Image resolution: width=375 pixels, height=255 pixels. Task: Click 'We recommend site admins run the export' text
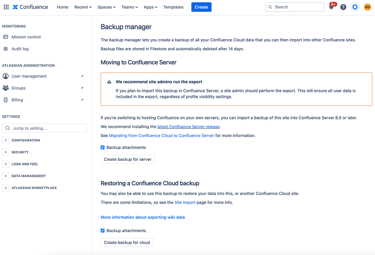tap(159, 82)
